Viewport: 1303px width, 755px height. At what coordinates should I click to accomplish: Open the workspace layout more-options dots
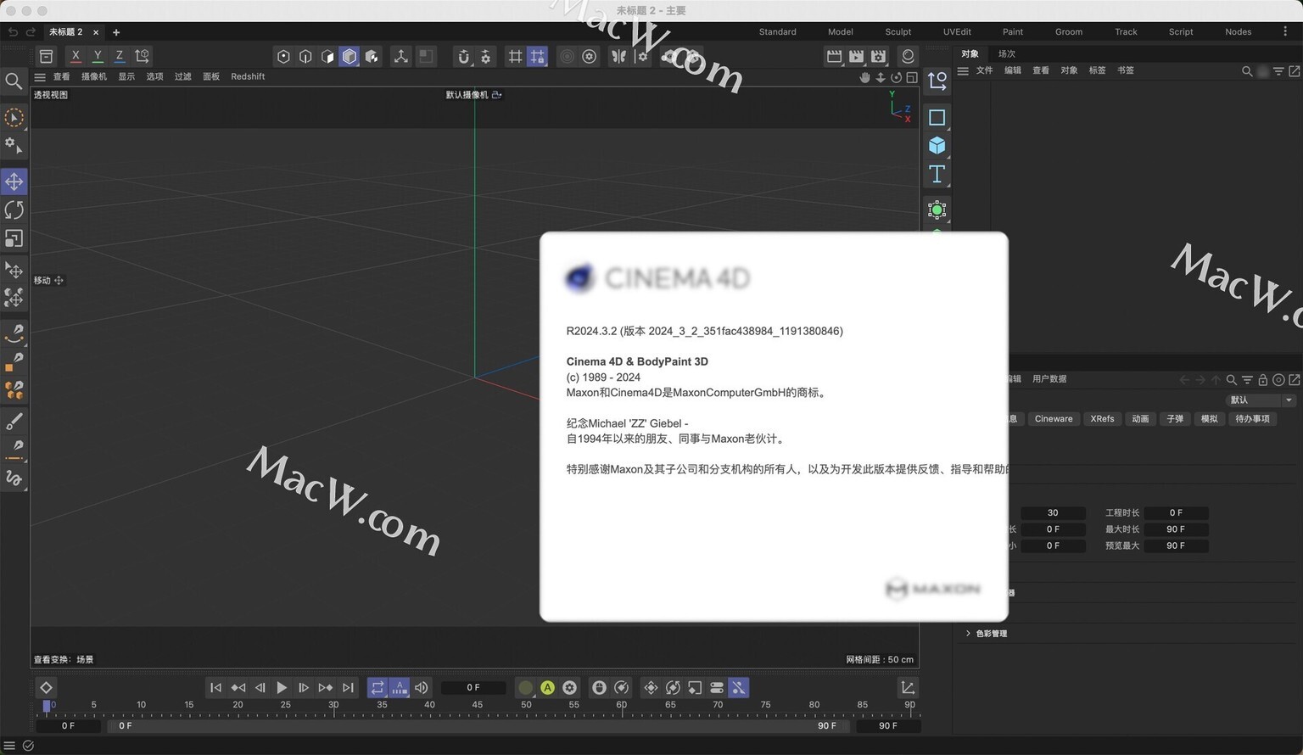click(x=1285, y=31)
